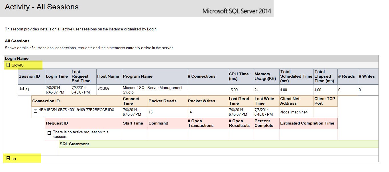Click the Program Name column header
This screenshot has width=389, height=172.
click(155, 76)
